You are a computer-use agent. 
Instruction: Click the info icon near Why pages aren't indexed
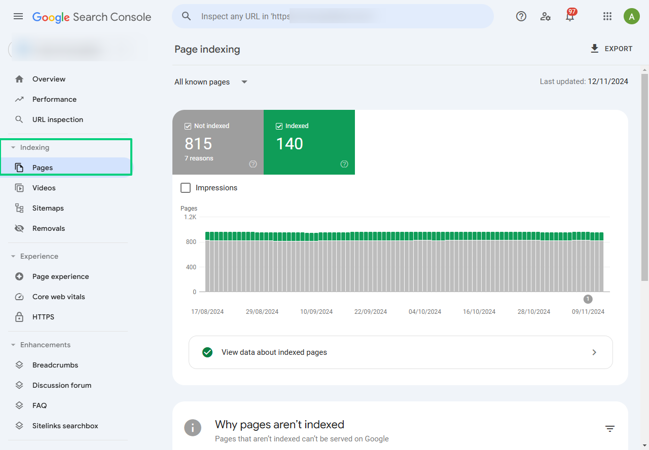(x=193, y=428)
